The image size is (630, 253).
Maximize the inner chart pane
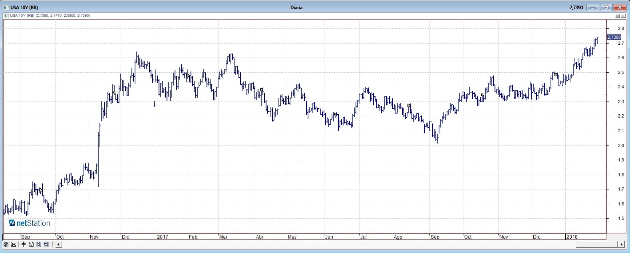[618, 16]
